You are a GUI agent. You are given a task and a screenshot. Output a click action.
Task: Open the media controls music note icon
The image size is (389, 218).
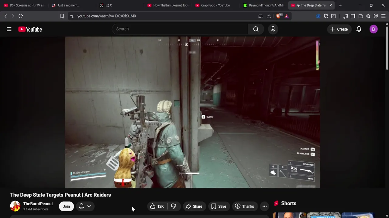pyautogui.click(x=346, y=16)
